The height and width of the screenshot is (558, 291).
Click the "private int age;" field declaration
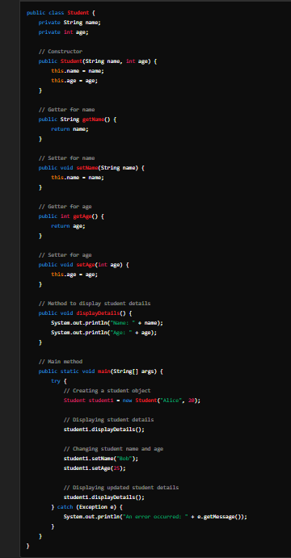[63, 32]
